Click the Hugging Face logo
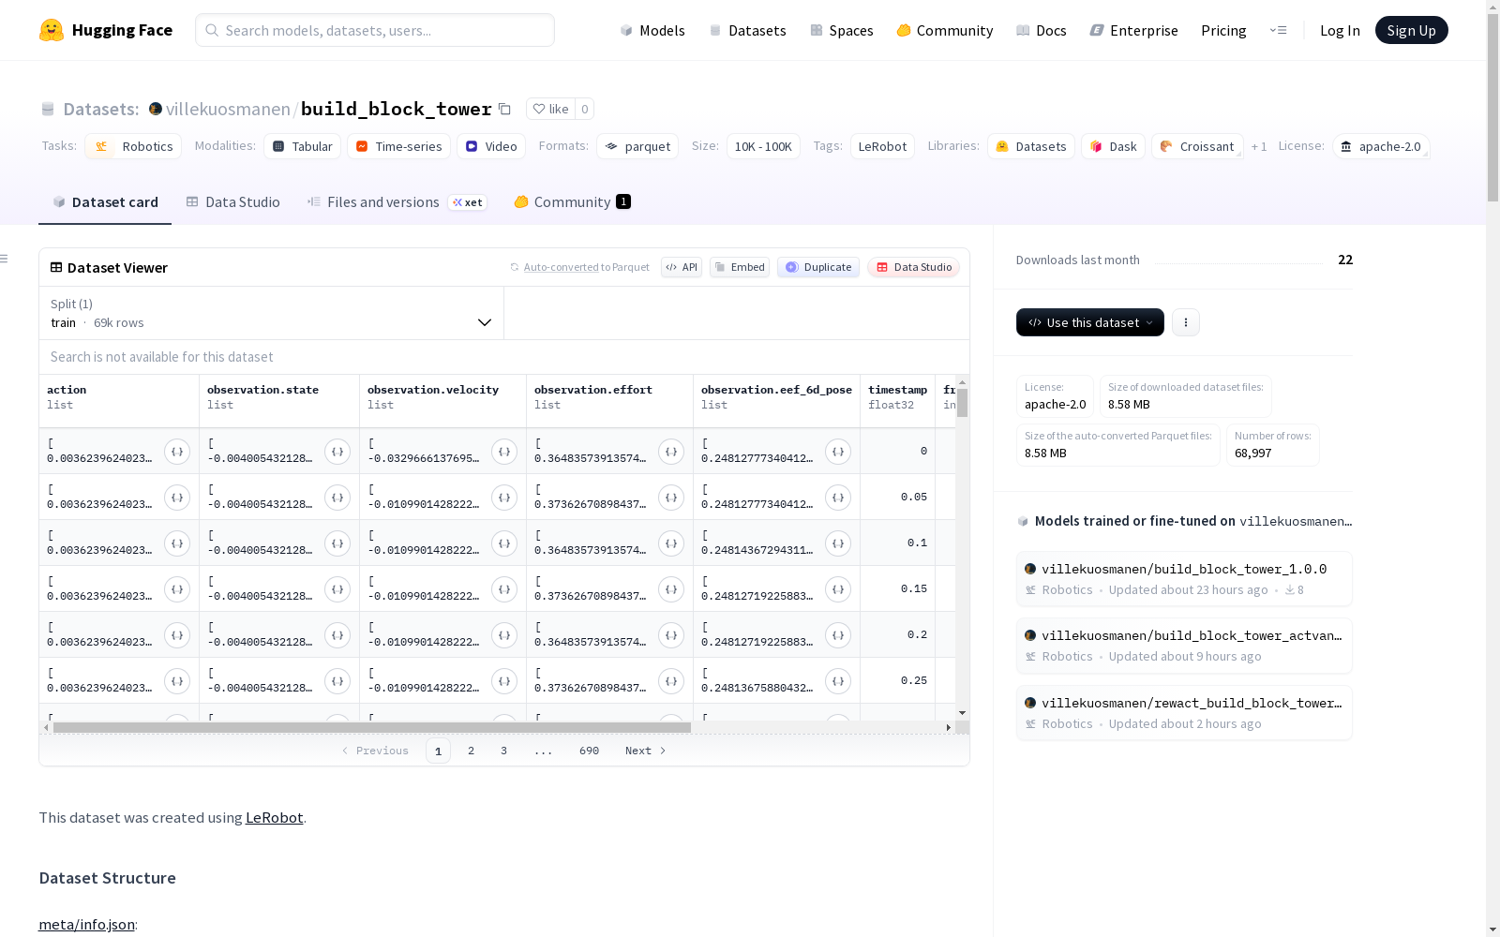The image size is (1500, 937). point(106,30)
